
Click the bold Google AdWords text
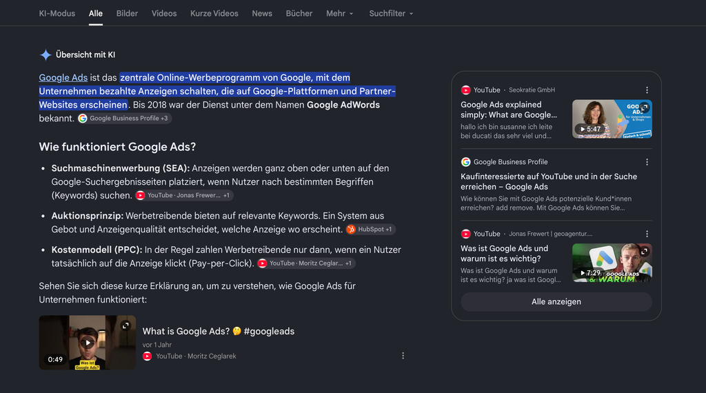click(x=343, y=105)
